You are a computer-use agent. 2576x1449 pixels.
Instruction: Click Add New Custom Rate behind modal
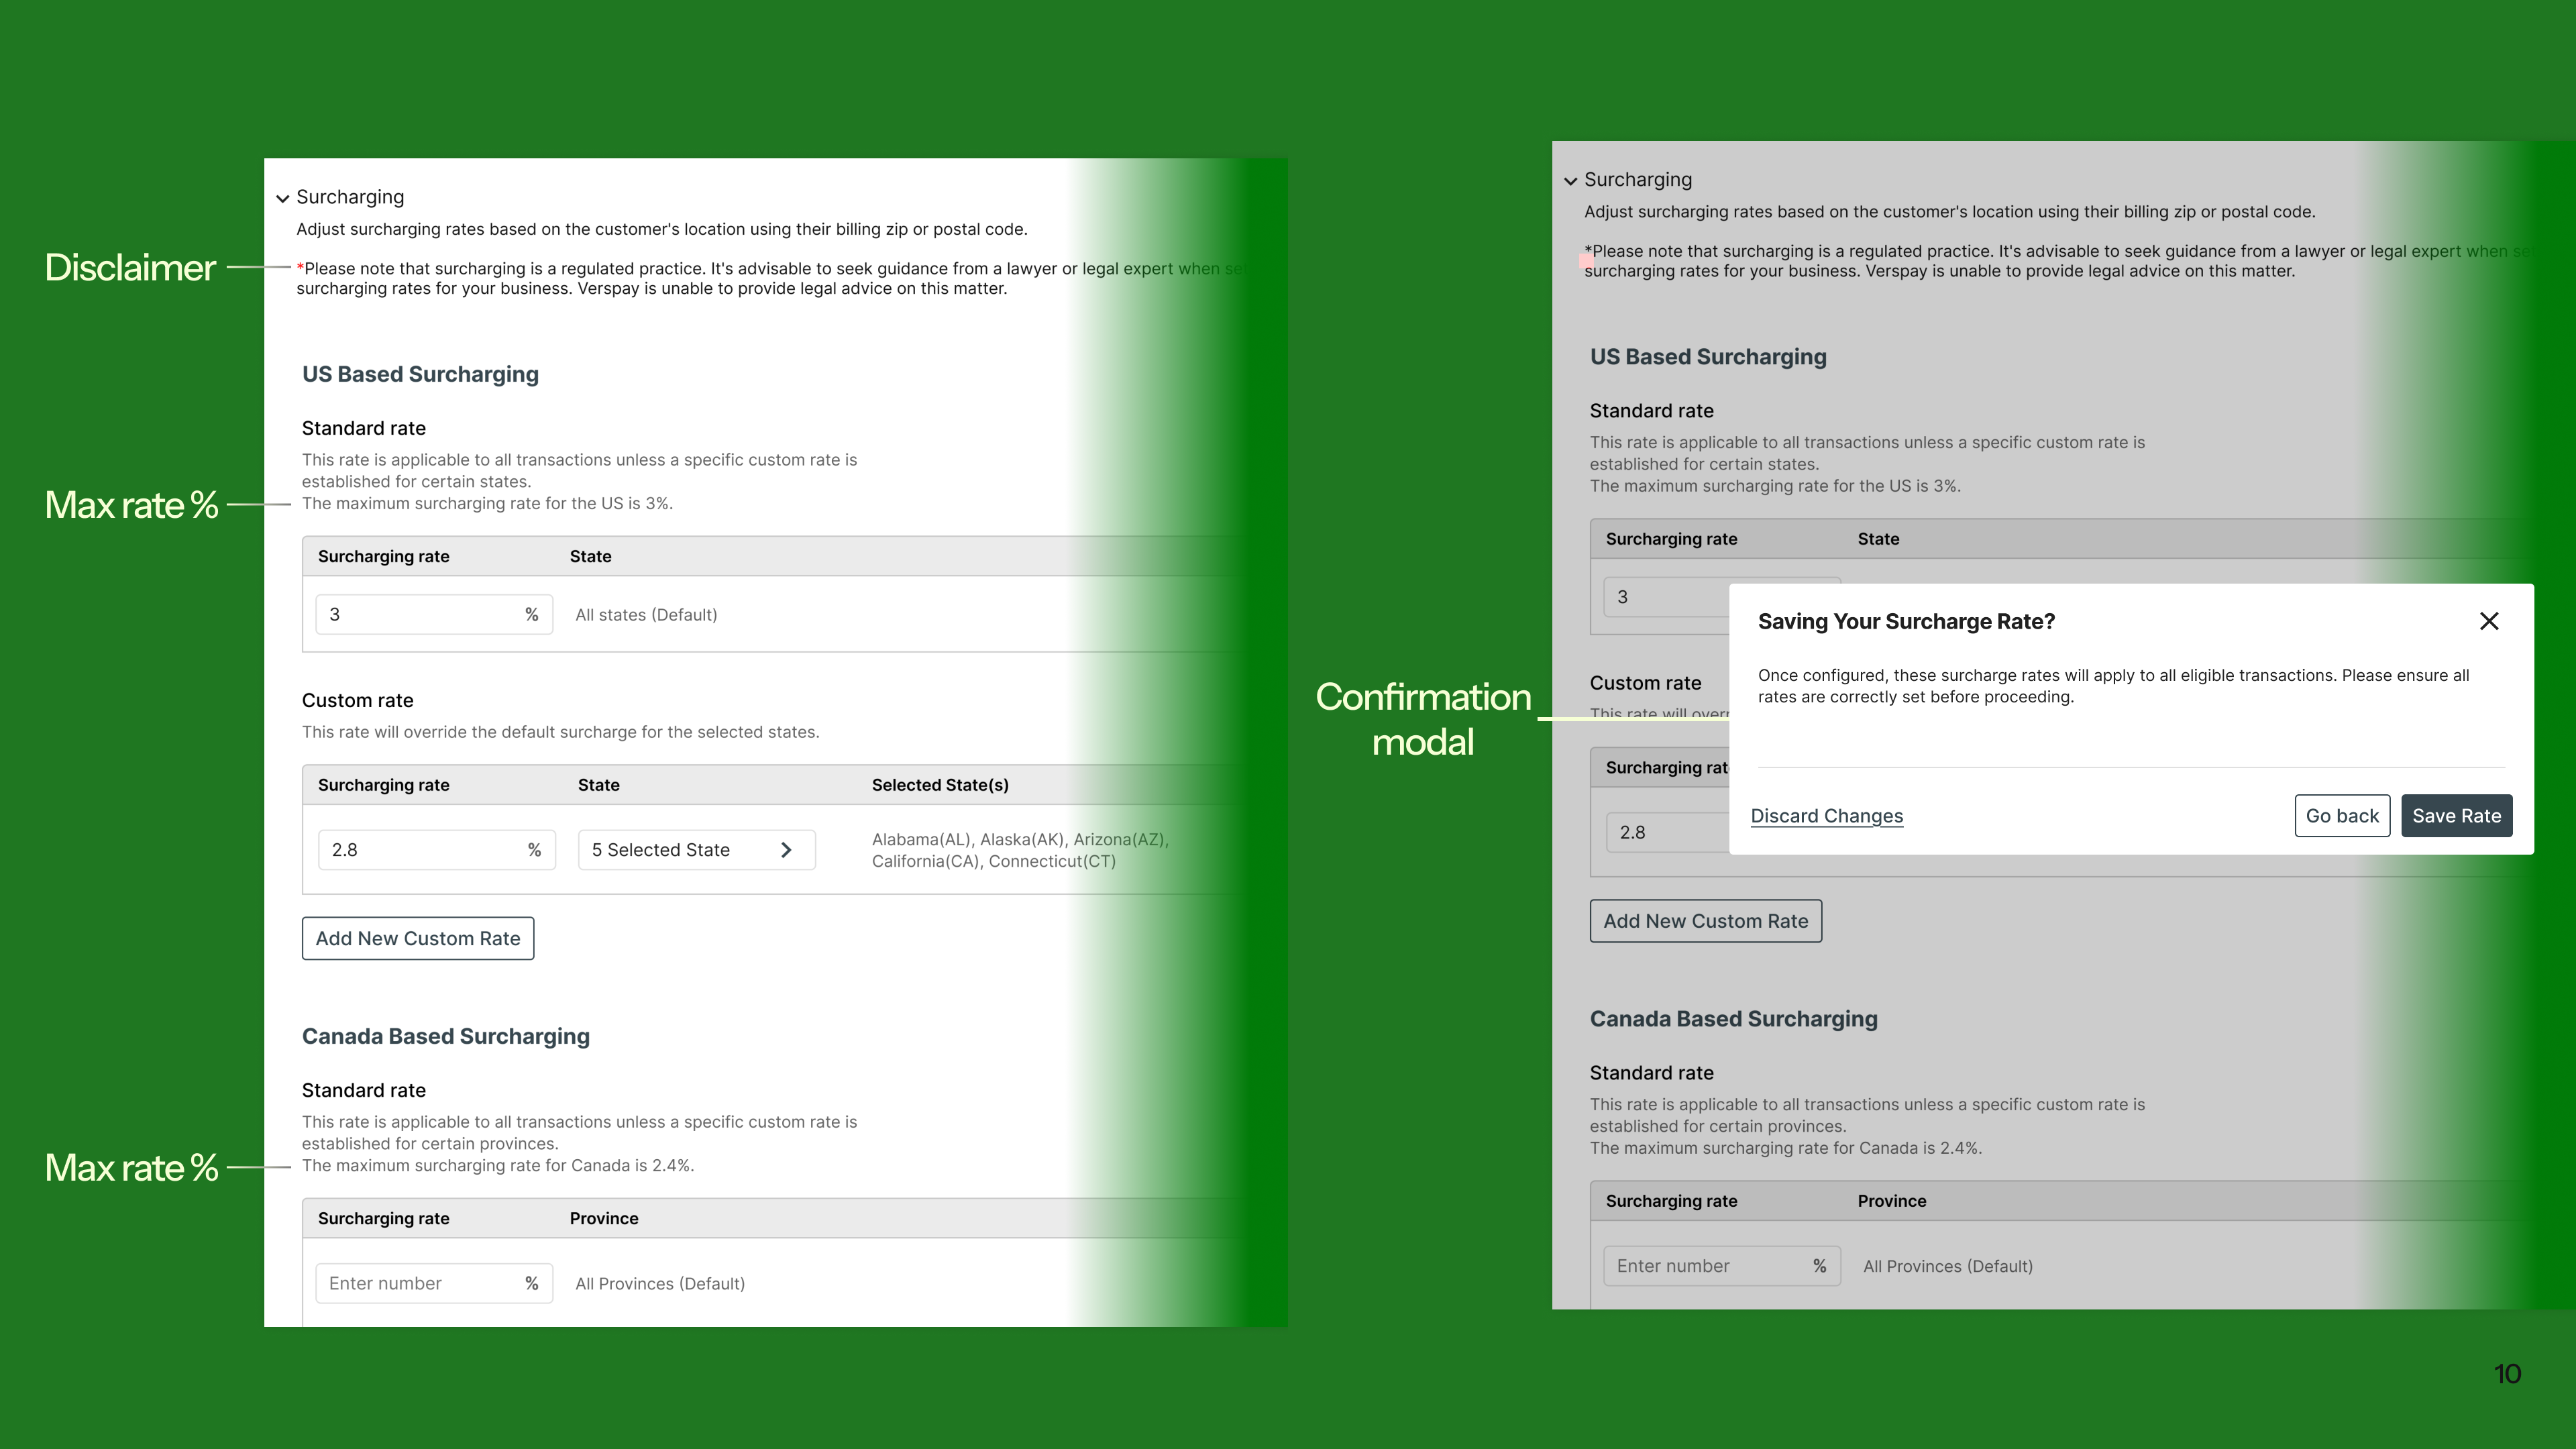point(1705,921)
